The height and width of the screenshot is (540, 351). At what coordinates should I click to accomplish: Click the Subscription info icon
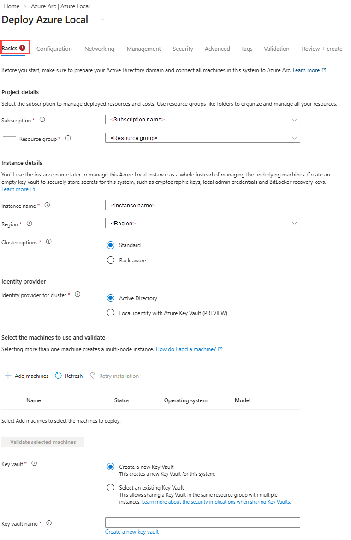pos(42,120)
